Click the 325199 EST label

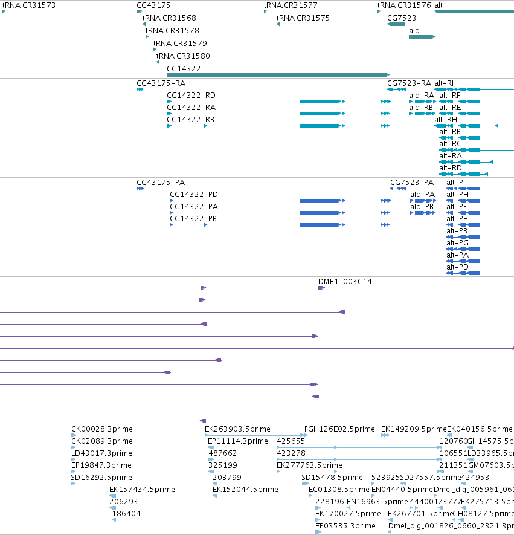pos(223,465)
